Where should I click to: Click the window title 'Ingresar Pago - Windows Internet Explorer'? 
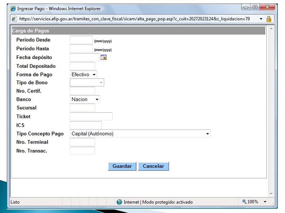coord(59,9)
